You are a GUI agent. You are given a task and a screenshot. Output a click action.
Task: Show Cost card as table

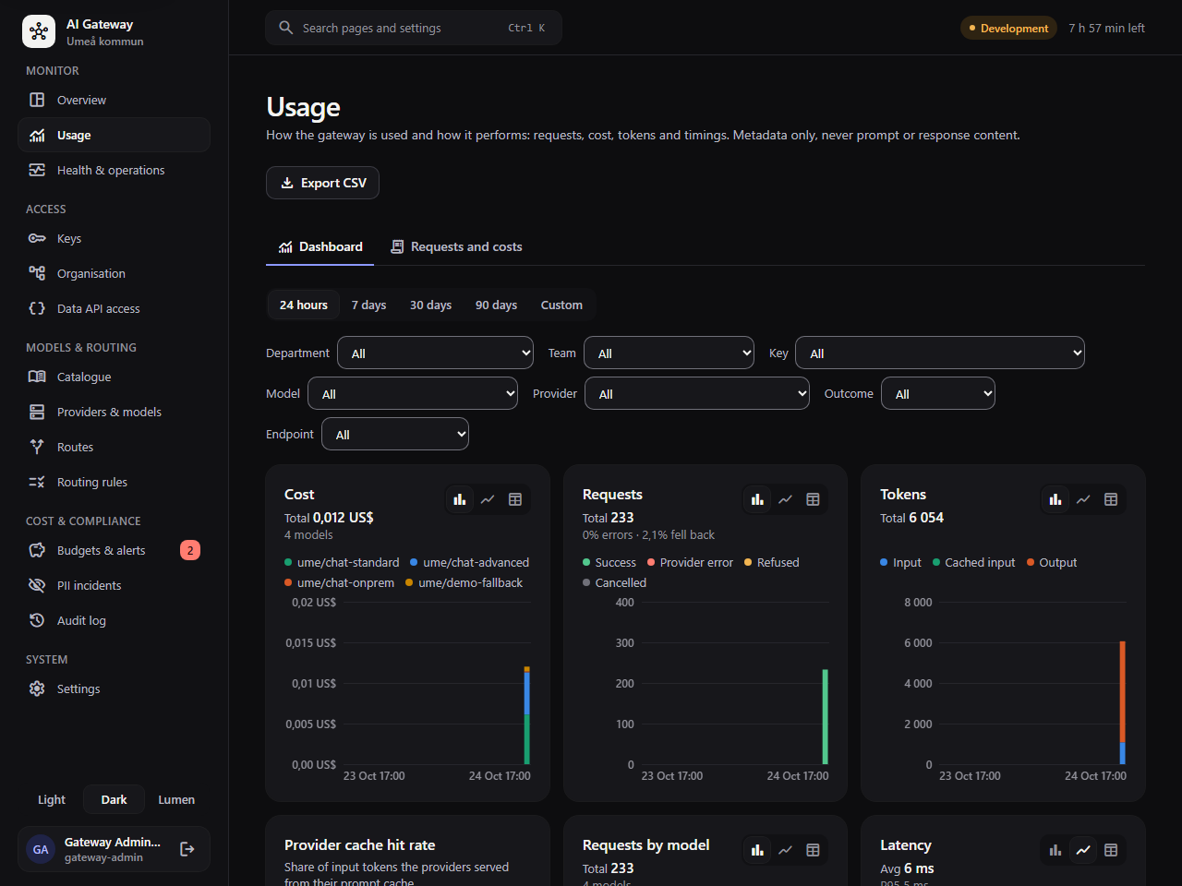coord(515,499)
